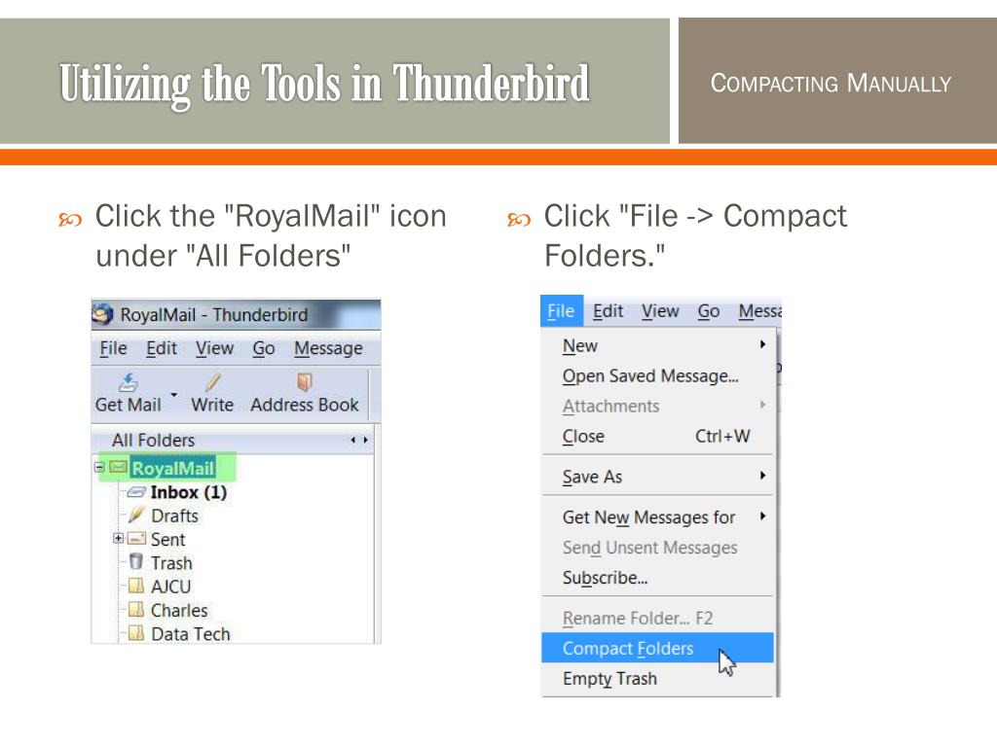
Task: Click the Inbox tray icon
Action: (x=136, y=492)
